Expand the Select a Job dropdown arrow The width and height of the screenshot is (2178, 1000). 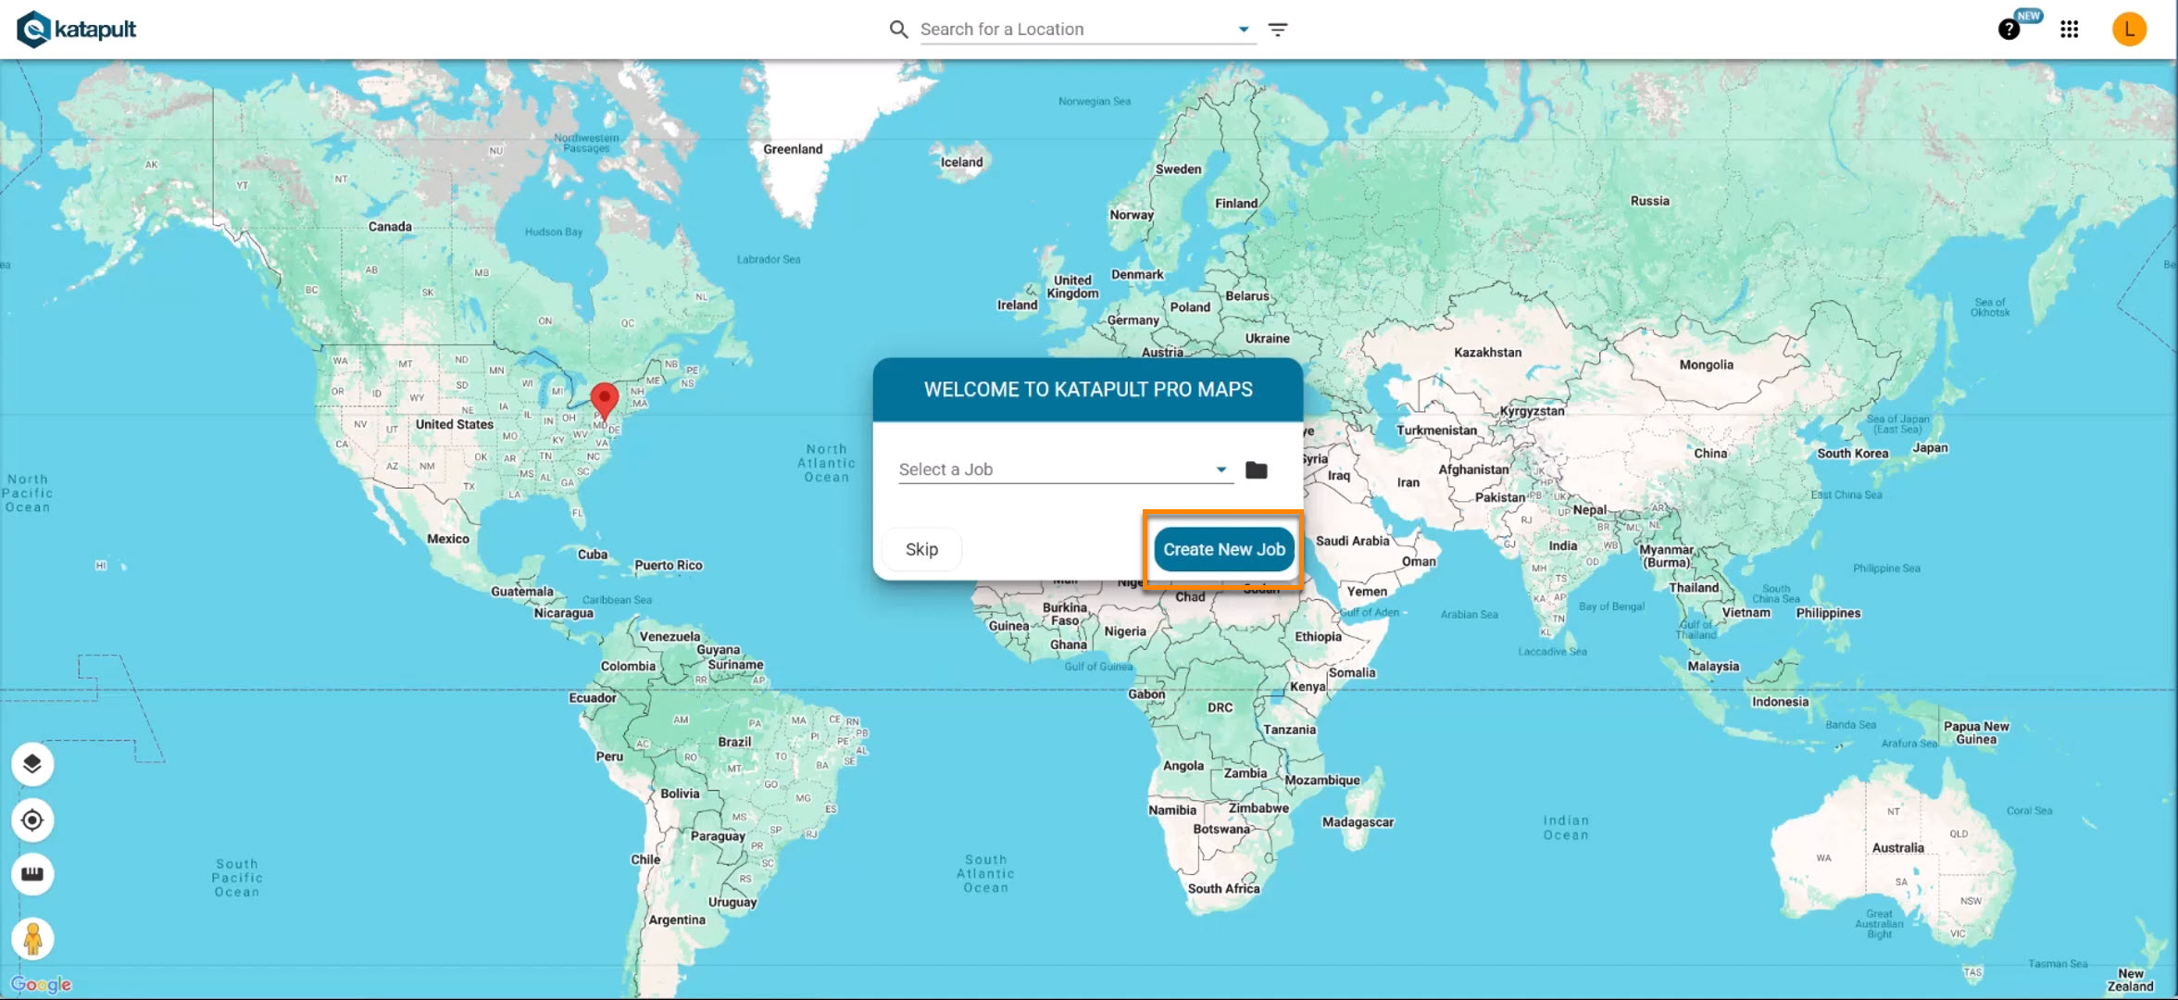[1221, 469]
